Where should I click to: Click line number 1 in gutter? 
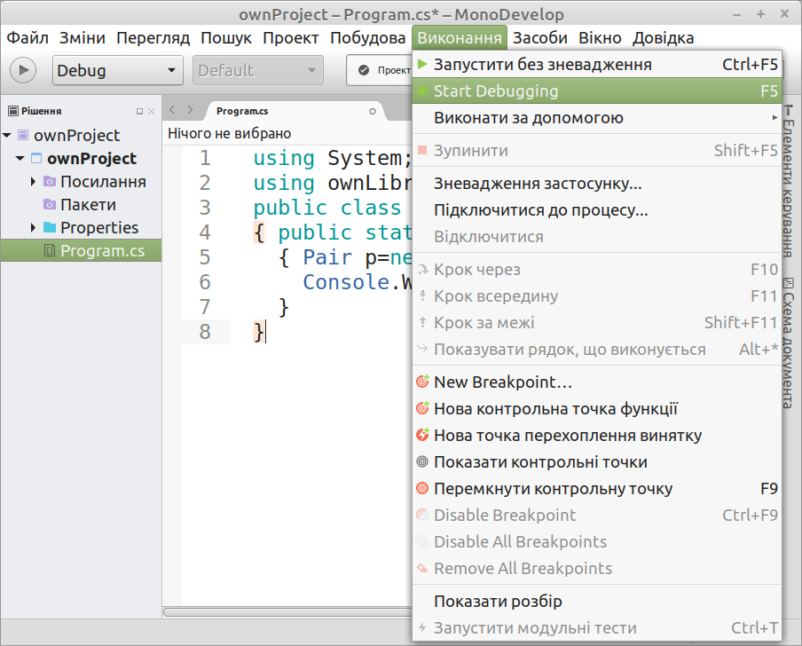click(205, 158)
